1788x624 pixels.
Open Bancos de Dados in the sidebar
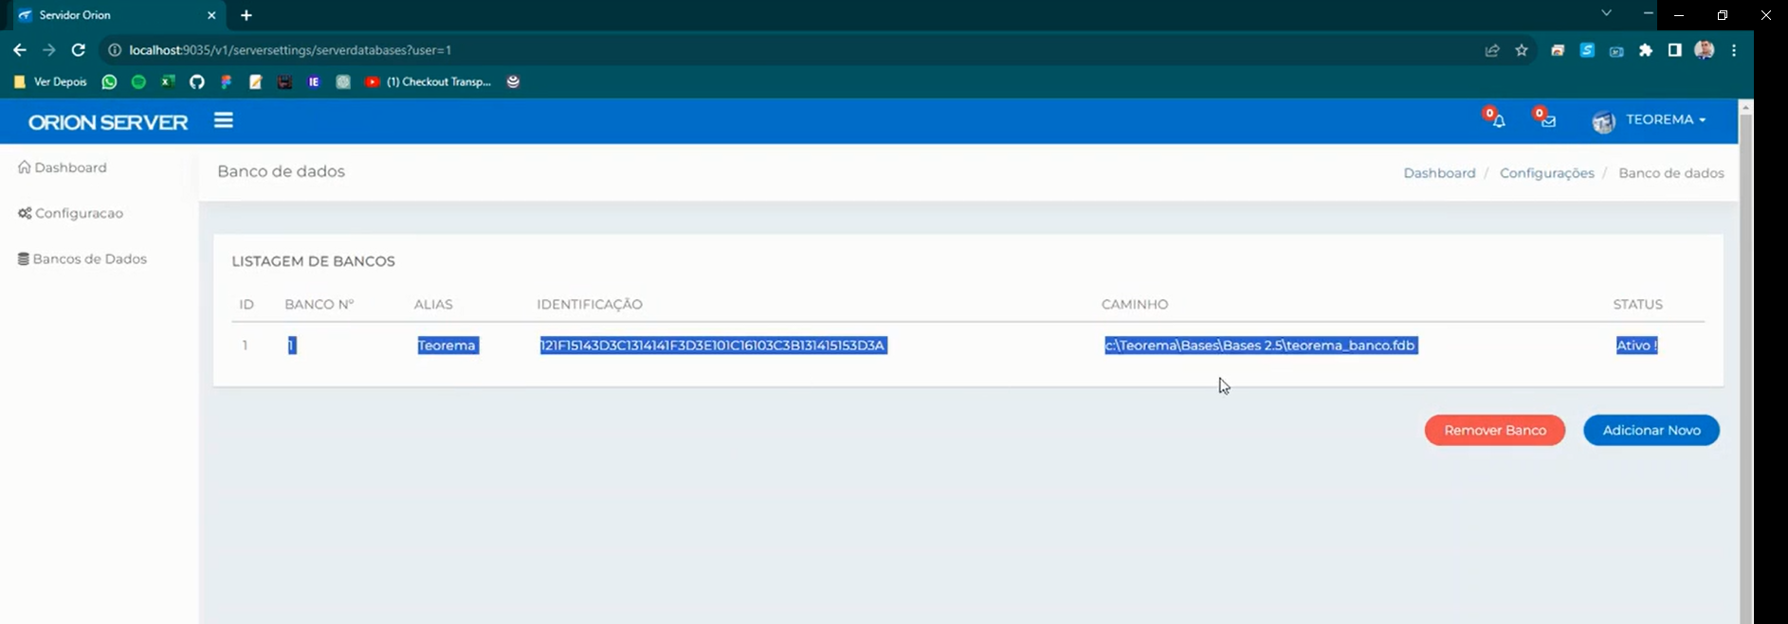click(x=82, y=259)
